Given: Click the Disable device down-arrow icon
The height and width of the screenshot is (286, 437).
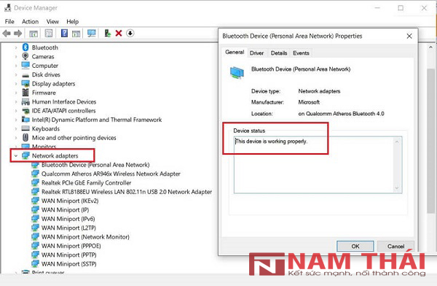Looking at the screenshot, I should coord(130,34).
